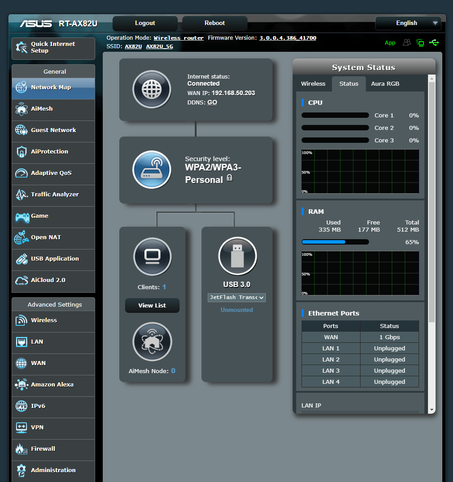Click the AiCloud 2.0 cloud icon

pos(21,280)
